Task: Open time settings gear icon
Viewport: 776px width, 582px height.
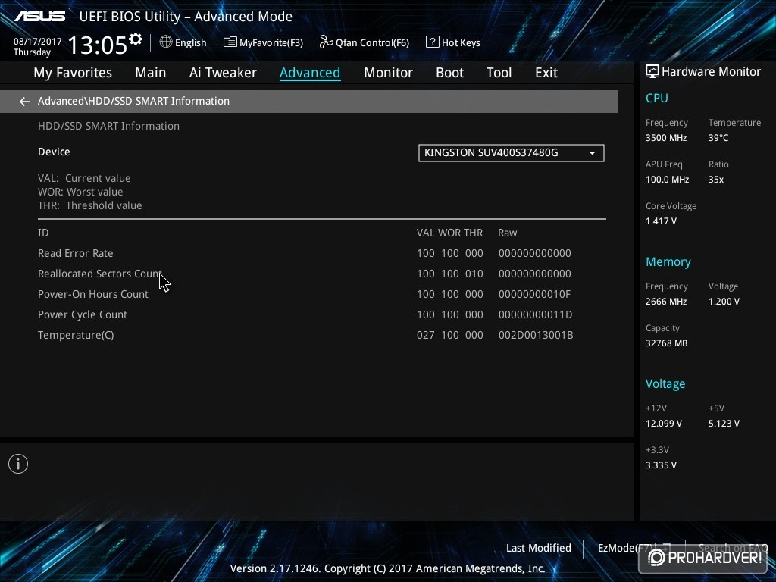Action: (136, 39)
